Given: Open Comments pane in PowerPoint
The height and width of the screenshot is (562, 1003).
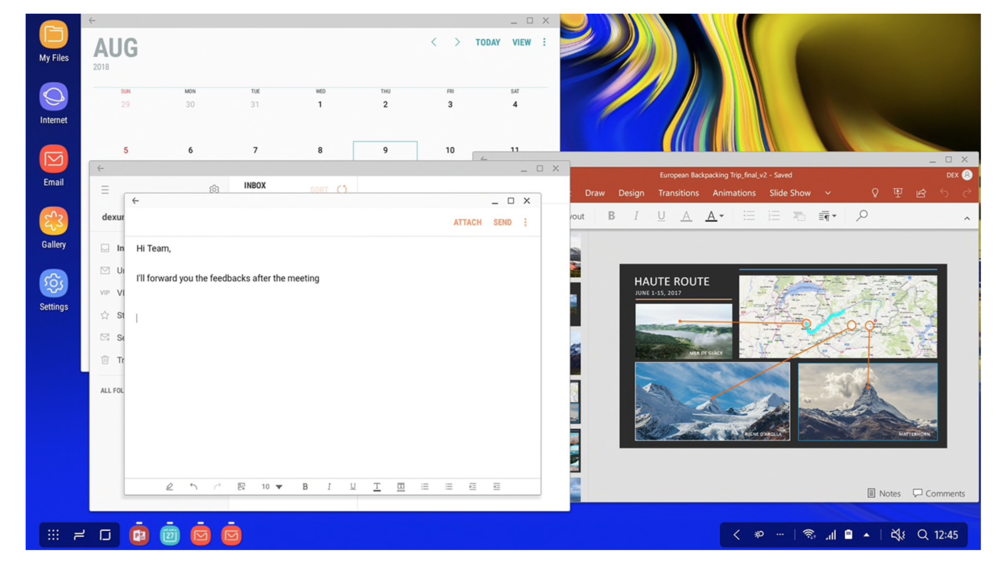Looking at the screenshot, I should [938, 493].
